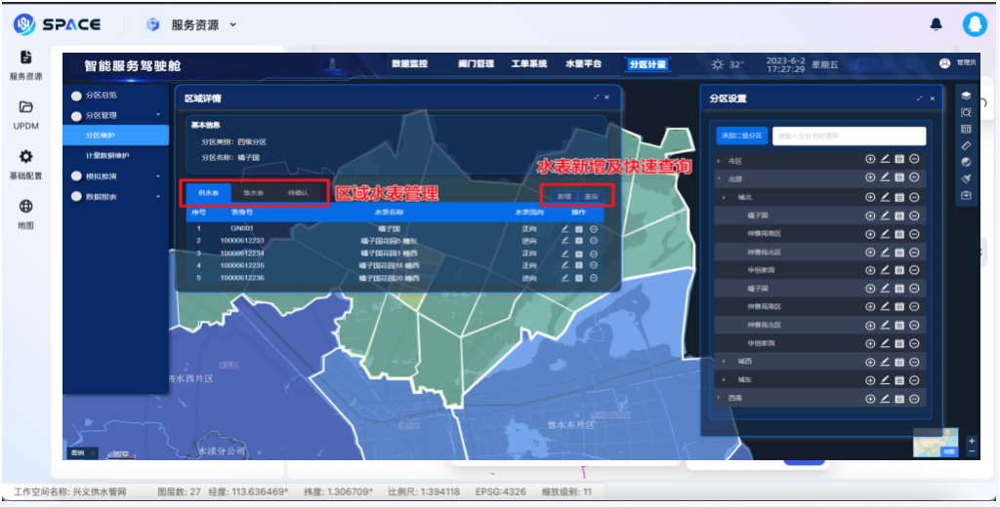This screenshot has height=507, width=1000.
Task: Toggle the 图例 legend button
Action: tap(82, 452)
